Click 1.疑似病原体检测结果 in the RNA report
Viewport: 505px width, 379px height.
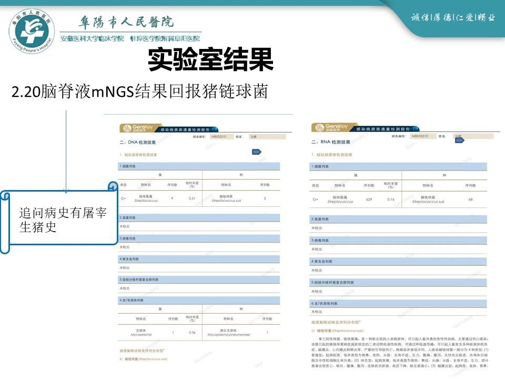click(x=332, y=155)
